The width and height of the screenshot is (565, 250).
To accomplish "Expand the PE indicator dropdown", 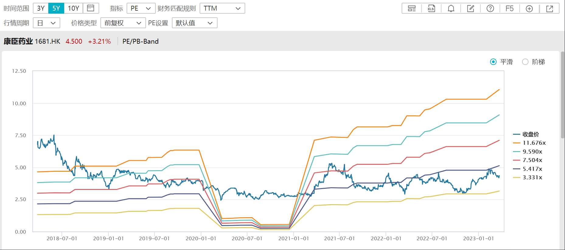I will pos(141,8).
